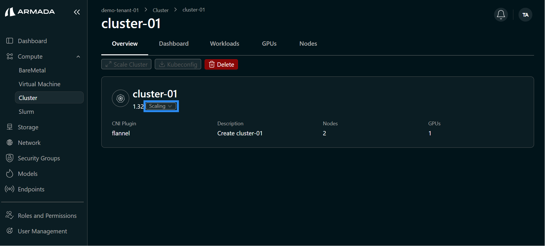This screenshot has width=545, height=246.
Task: Click the flannel CNI Plugin value
Action: point(121,133)
